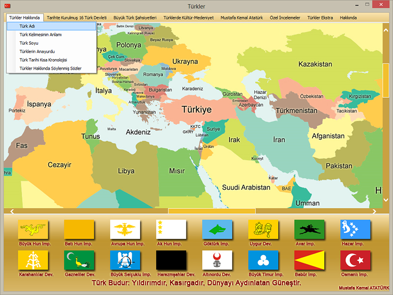The image size is (393, 295).
Task: Expand the Mustafa Kemal Atatürk menu
Action: pyautogui.click(x=242, y=18)
